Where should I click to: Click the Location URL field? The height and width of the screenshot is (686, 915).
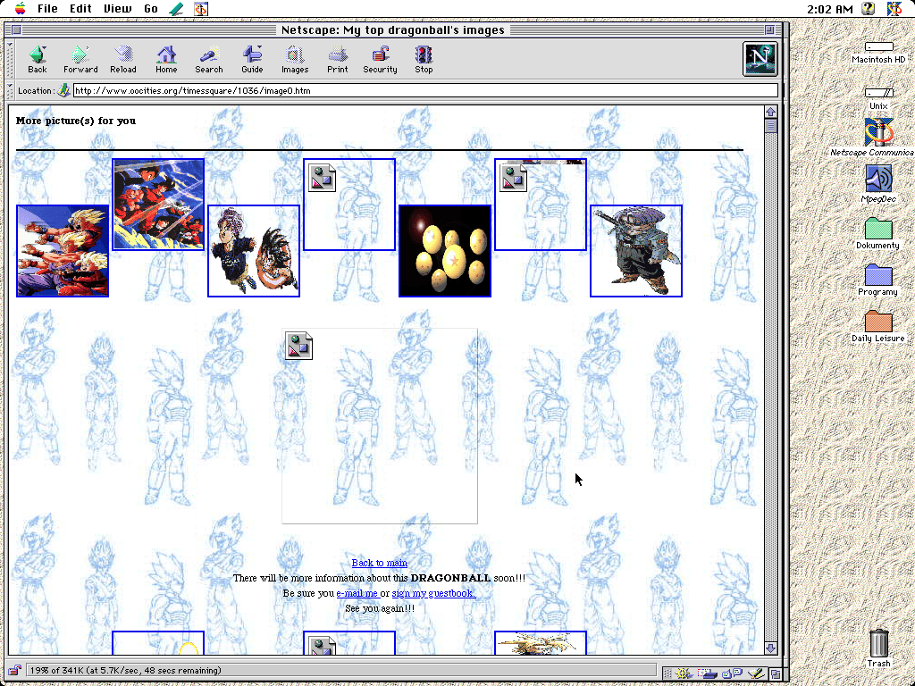[x=424, y=90]
